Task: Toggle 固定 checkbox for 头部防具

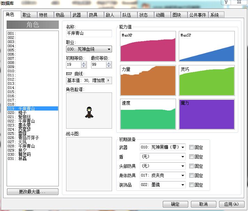Action: click(191, 166)
